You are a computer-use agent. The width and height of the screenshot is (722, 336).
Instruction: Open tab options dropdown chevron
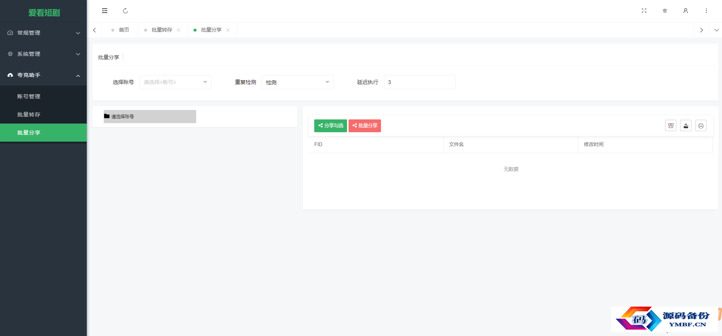point(716,30)
